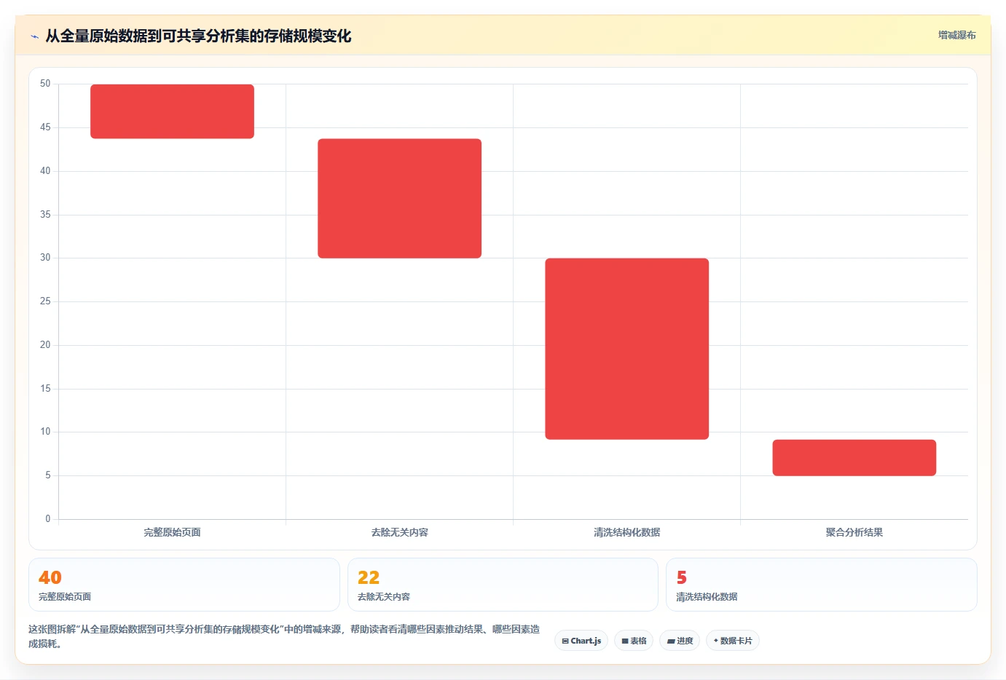
Task: Click the x-axis label 完整原始页面
Action: point(172,532)
